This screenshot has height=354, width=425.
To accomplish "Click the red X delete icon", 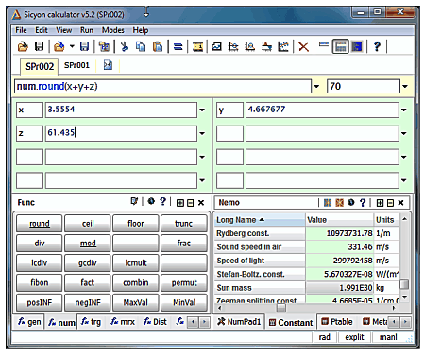I will click(303, 47).
